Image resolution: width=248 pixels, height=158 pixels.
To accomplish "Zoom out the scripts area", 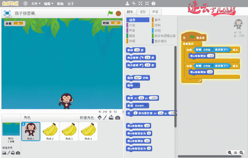I will [230, 153].
